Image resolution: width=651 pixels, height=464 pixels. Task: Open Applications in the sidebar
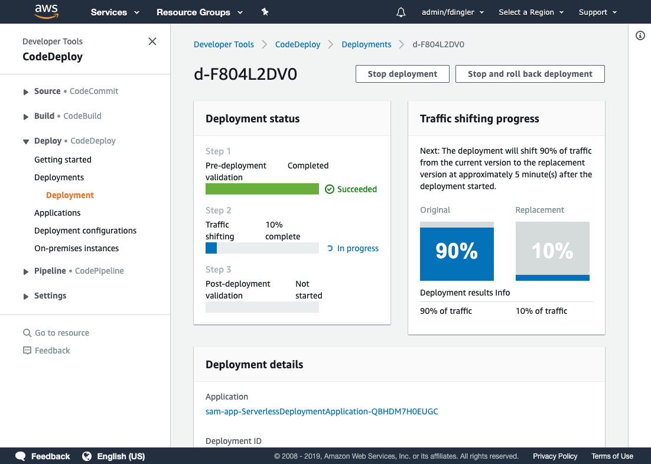click(x=57, y=213)
